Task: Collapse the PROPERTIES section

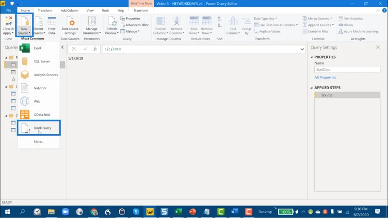Action: click(311, 57)
